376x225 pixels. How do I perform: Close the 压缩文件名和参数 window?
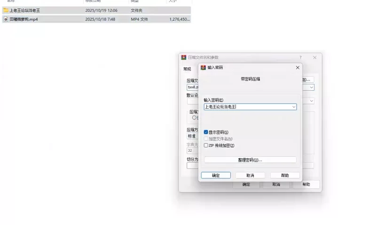click(314, 57)
